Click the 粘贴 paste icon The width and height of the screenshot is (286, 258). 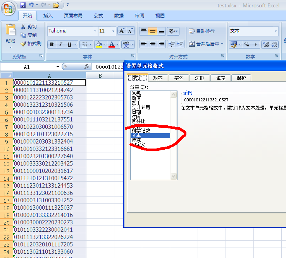(10, 30)
